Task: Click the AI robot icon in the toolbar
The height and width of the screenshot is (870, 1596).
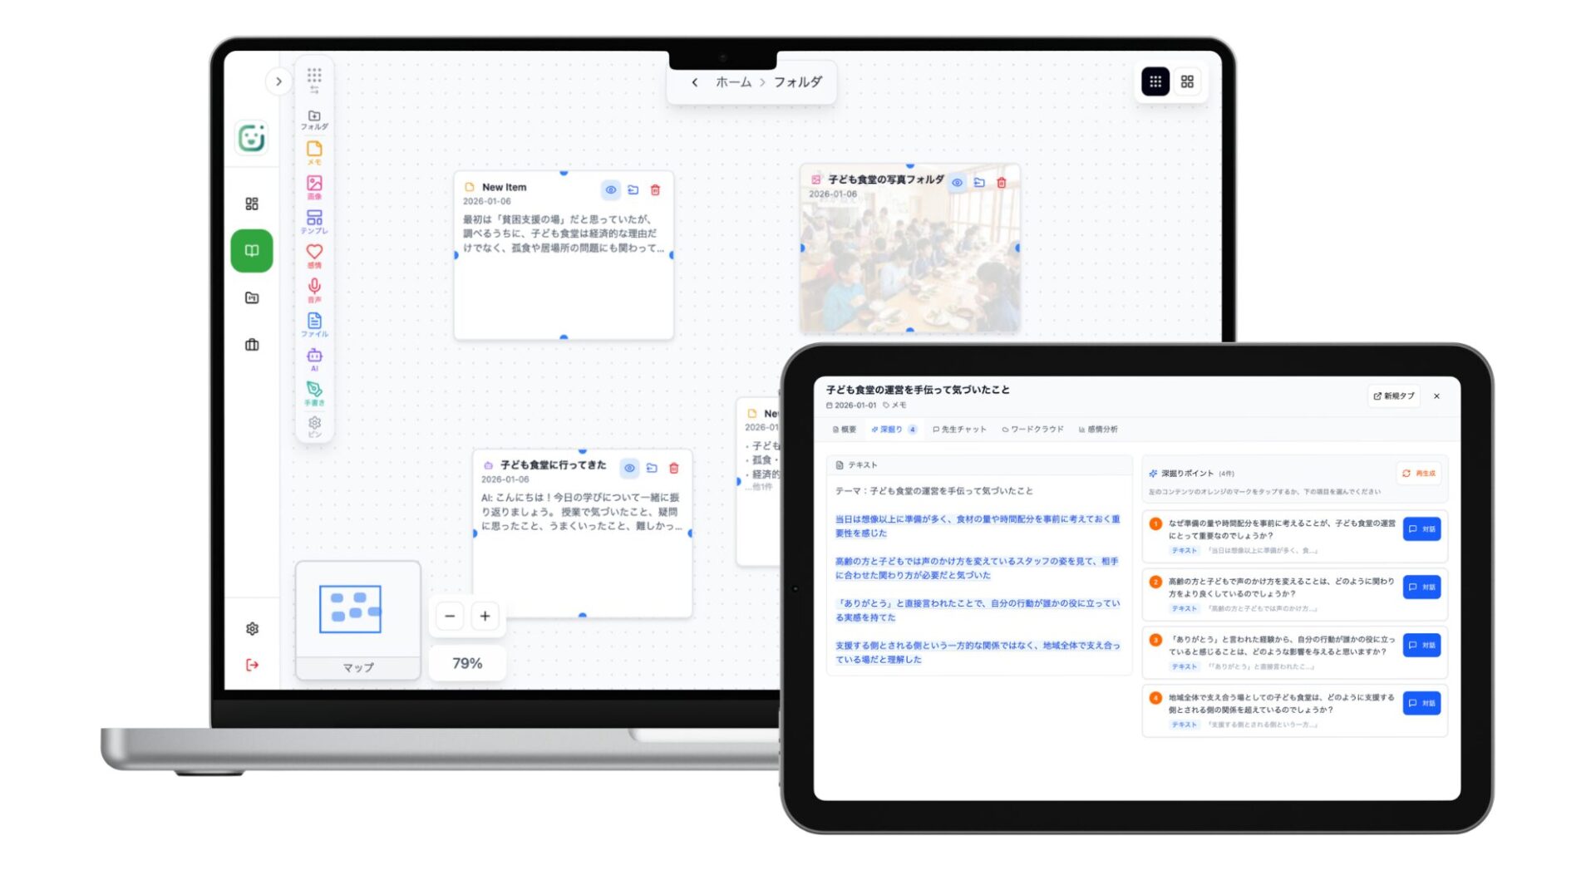Action: pyautogui.click(x=314, y=356)
